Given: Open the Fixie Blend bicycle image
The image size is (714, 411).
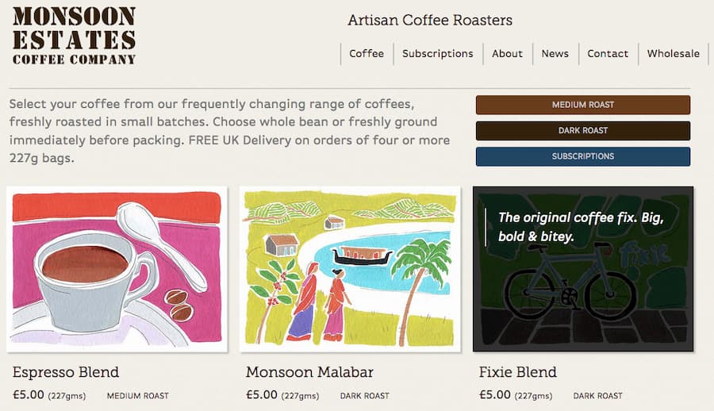Looking at the screenshot, I should point(583,269).
